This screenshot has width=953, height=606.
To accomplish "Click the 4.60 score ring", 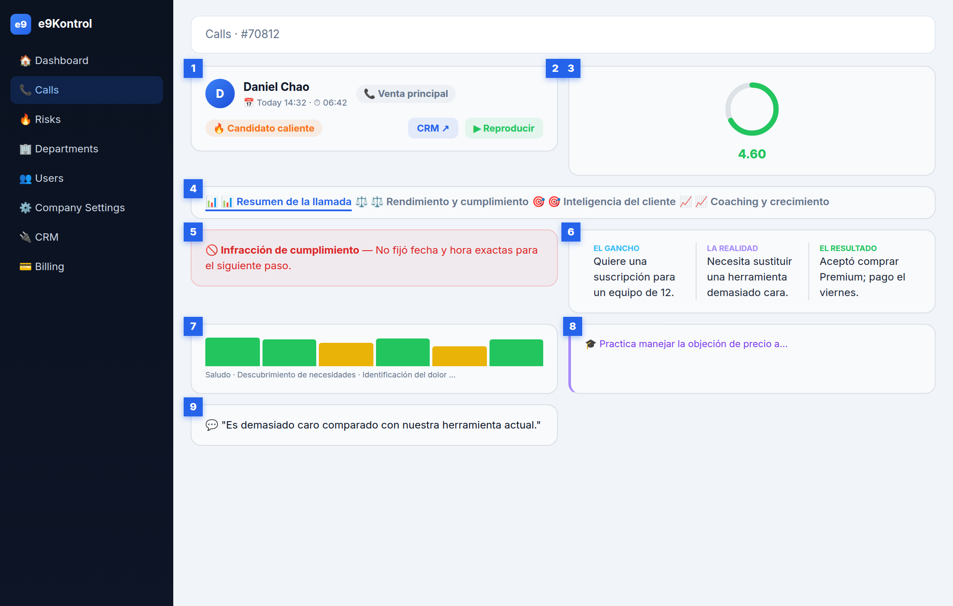I will (x=752, y=109).
